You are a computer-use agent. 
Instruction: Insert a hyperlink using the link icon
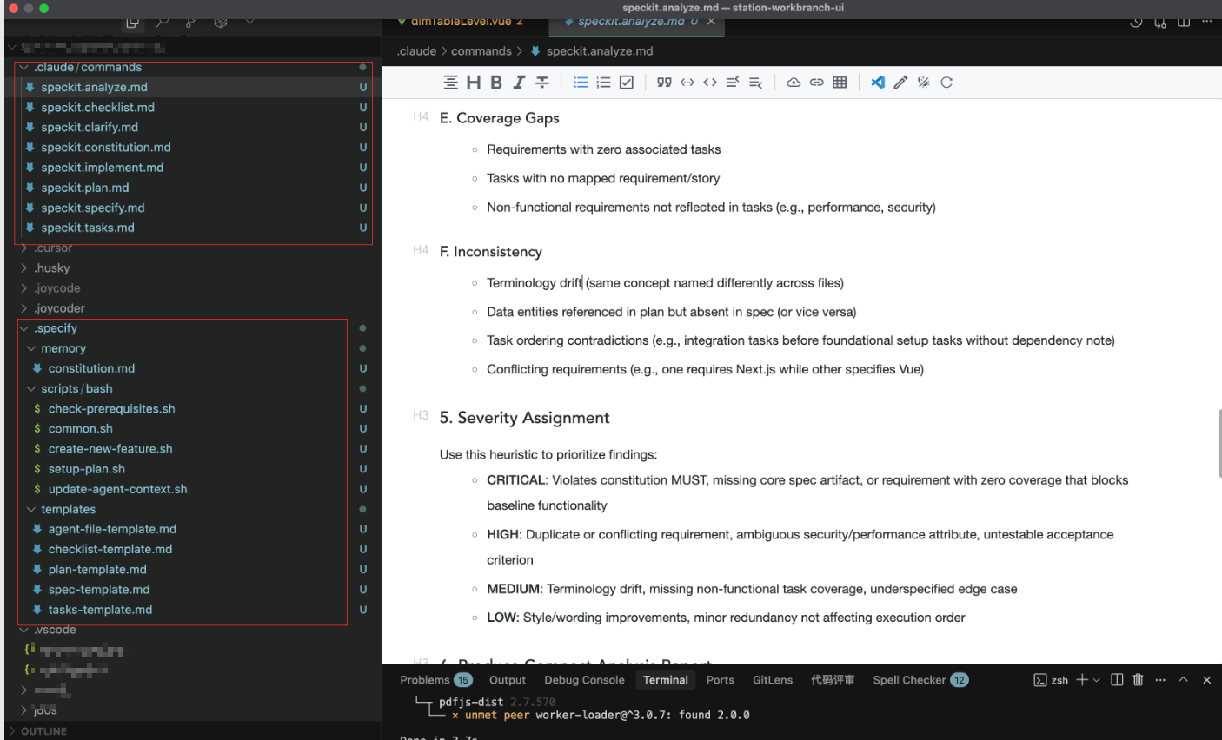click(x=816, y=83)
